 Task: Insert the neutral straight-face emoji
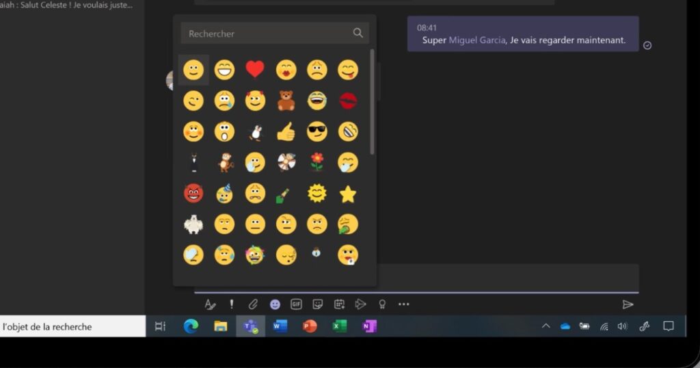pos(255,224)
